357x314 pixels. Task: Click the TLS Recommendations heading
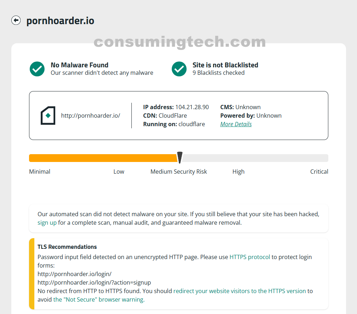[x=67, y=247]
